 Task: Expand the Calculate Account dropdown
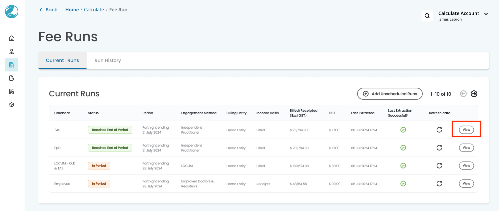pos(486,14)
